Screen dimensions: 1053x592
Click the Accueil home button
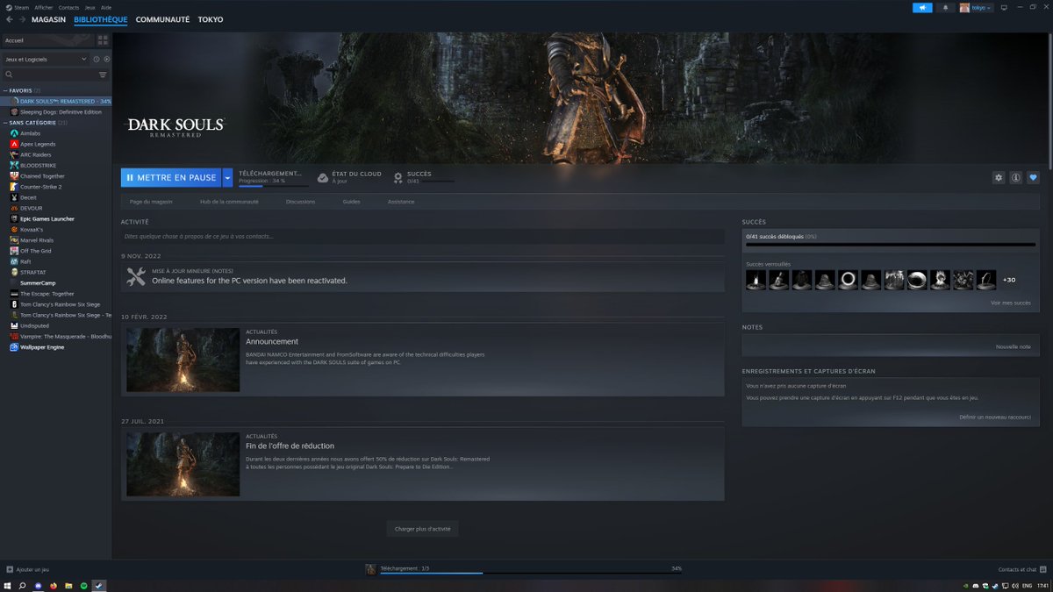pos(48,40)
